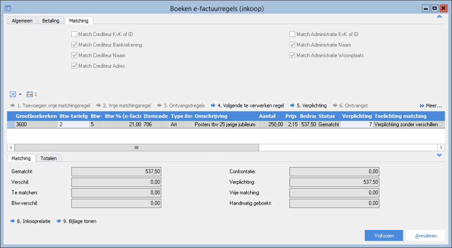Expand the gear icon dropdown arrow
Image resolution: width=452 pixels, height=248 pixels.
(x=20, y=94)
